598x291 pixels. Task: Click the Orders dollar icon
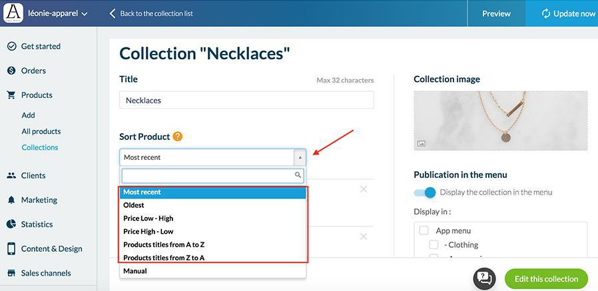11,71
